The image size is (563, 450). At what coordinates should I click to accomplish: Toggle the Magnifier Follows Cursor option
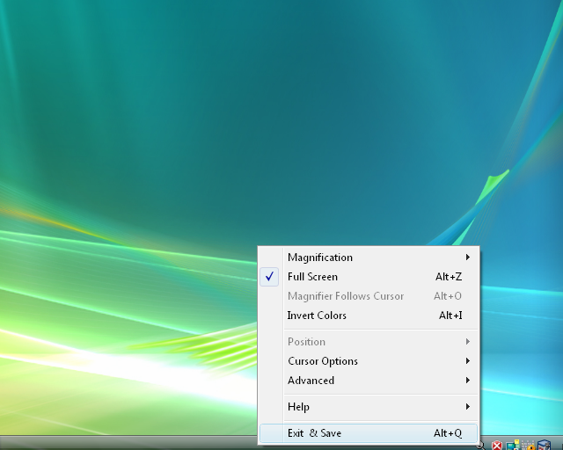click(x=346, y=296)
